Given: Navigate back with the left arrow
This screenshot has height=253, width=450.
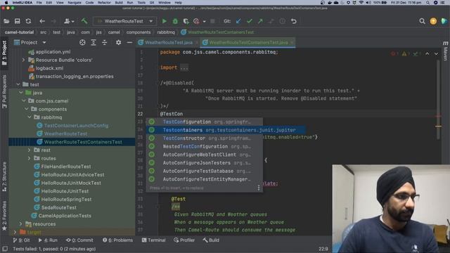Looking at the screenshot, I should click(x=42, y=21).
